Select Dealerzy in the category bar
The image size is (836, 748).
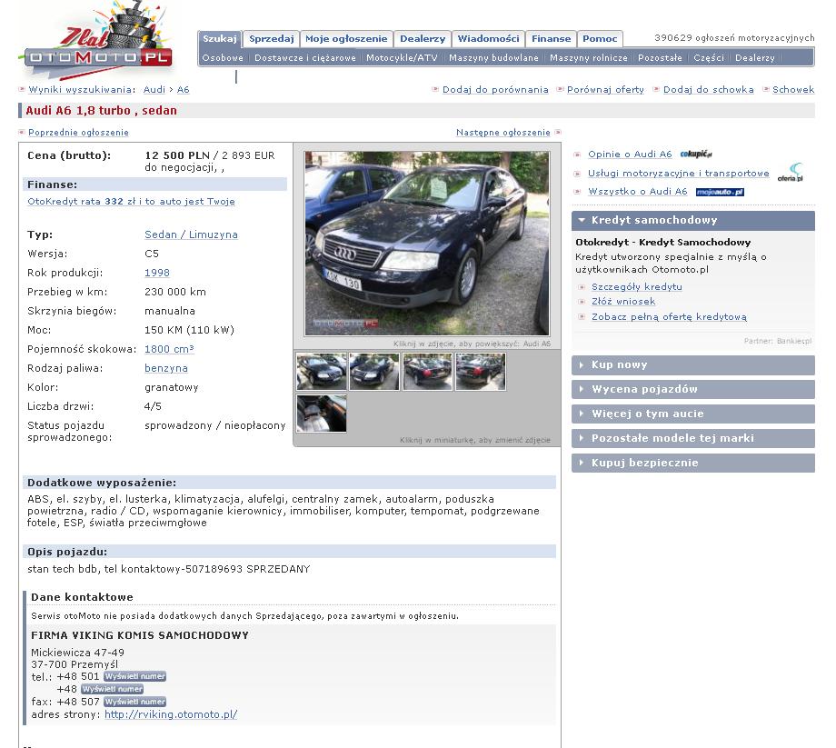click(x=755, y=57)
